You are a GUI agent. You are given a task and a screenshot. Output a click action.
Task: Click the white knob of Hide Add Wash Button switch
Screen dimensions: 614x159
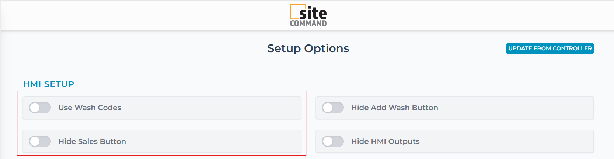pyautogui.click(x=328, y=108)
